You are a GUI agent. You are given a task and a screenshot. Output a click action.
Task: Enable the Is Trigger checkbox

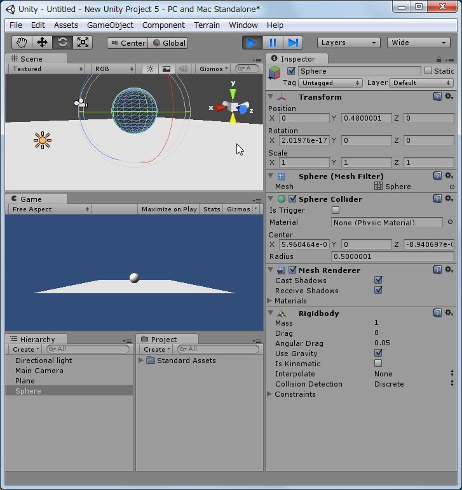(336, 210)
